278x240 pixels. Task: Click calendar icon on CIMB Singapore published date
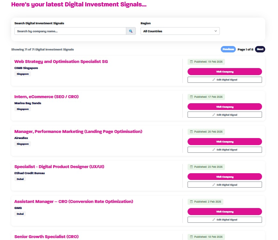pyautogui.click(x=191, y=62)
